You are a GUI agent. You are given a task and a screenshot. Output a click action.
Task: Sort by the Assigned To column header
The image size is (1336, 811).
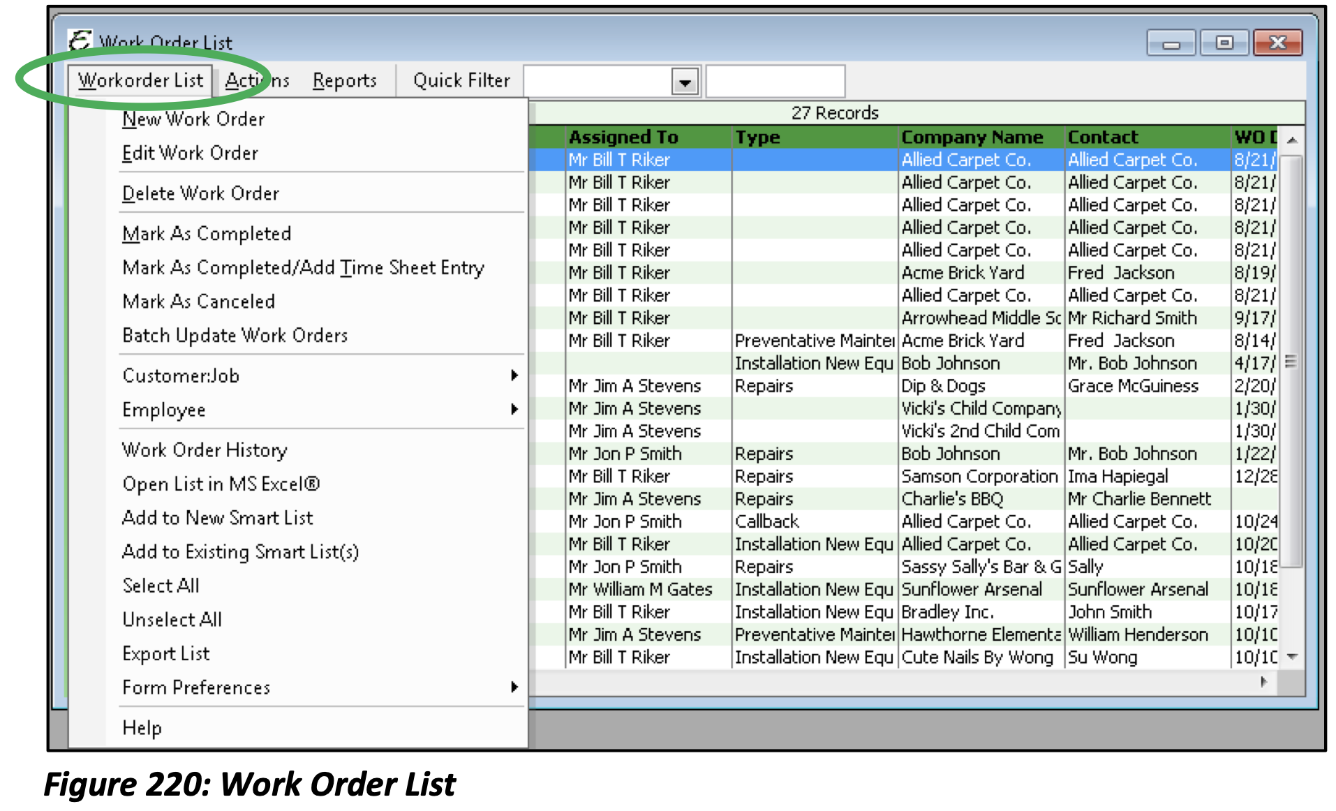tap(623, 137)
